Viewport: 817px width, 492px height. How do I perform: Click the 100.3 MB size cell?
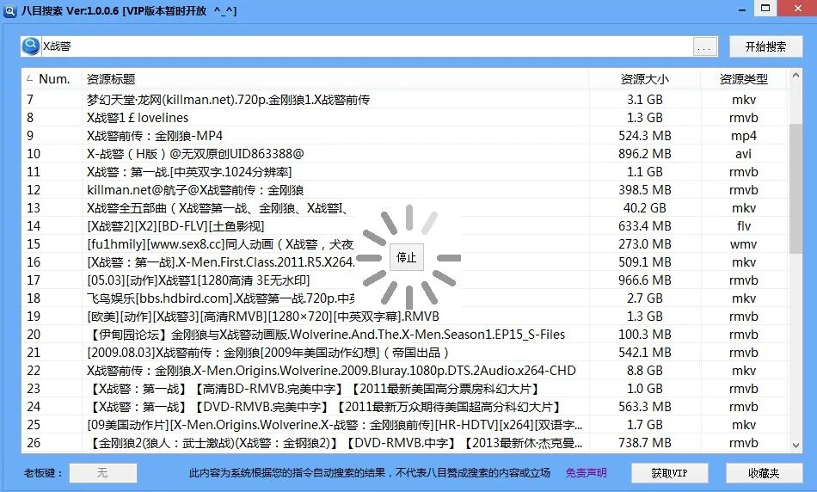point(644,335)
